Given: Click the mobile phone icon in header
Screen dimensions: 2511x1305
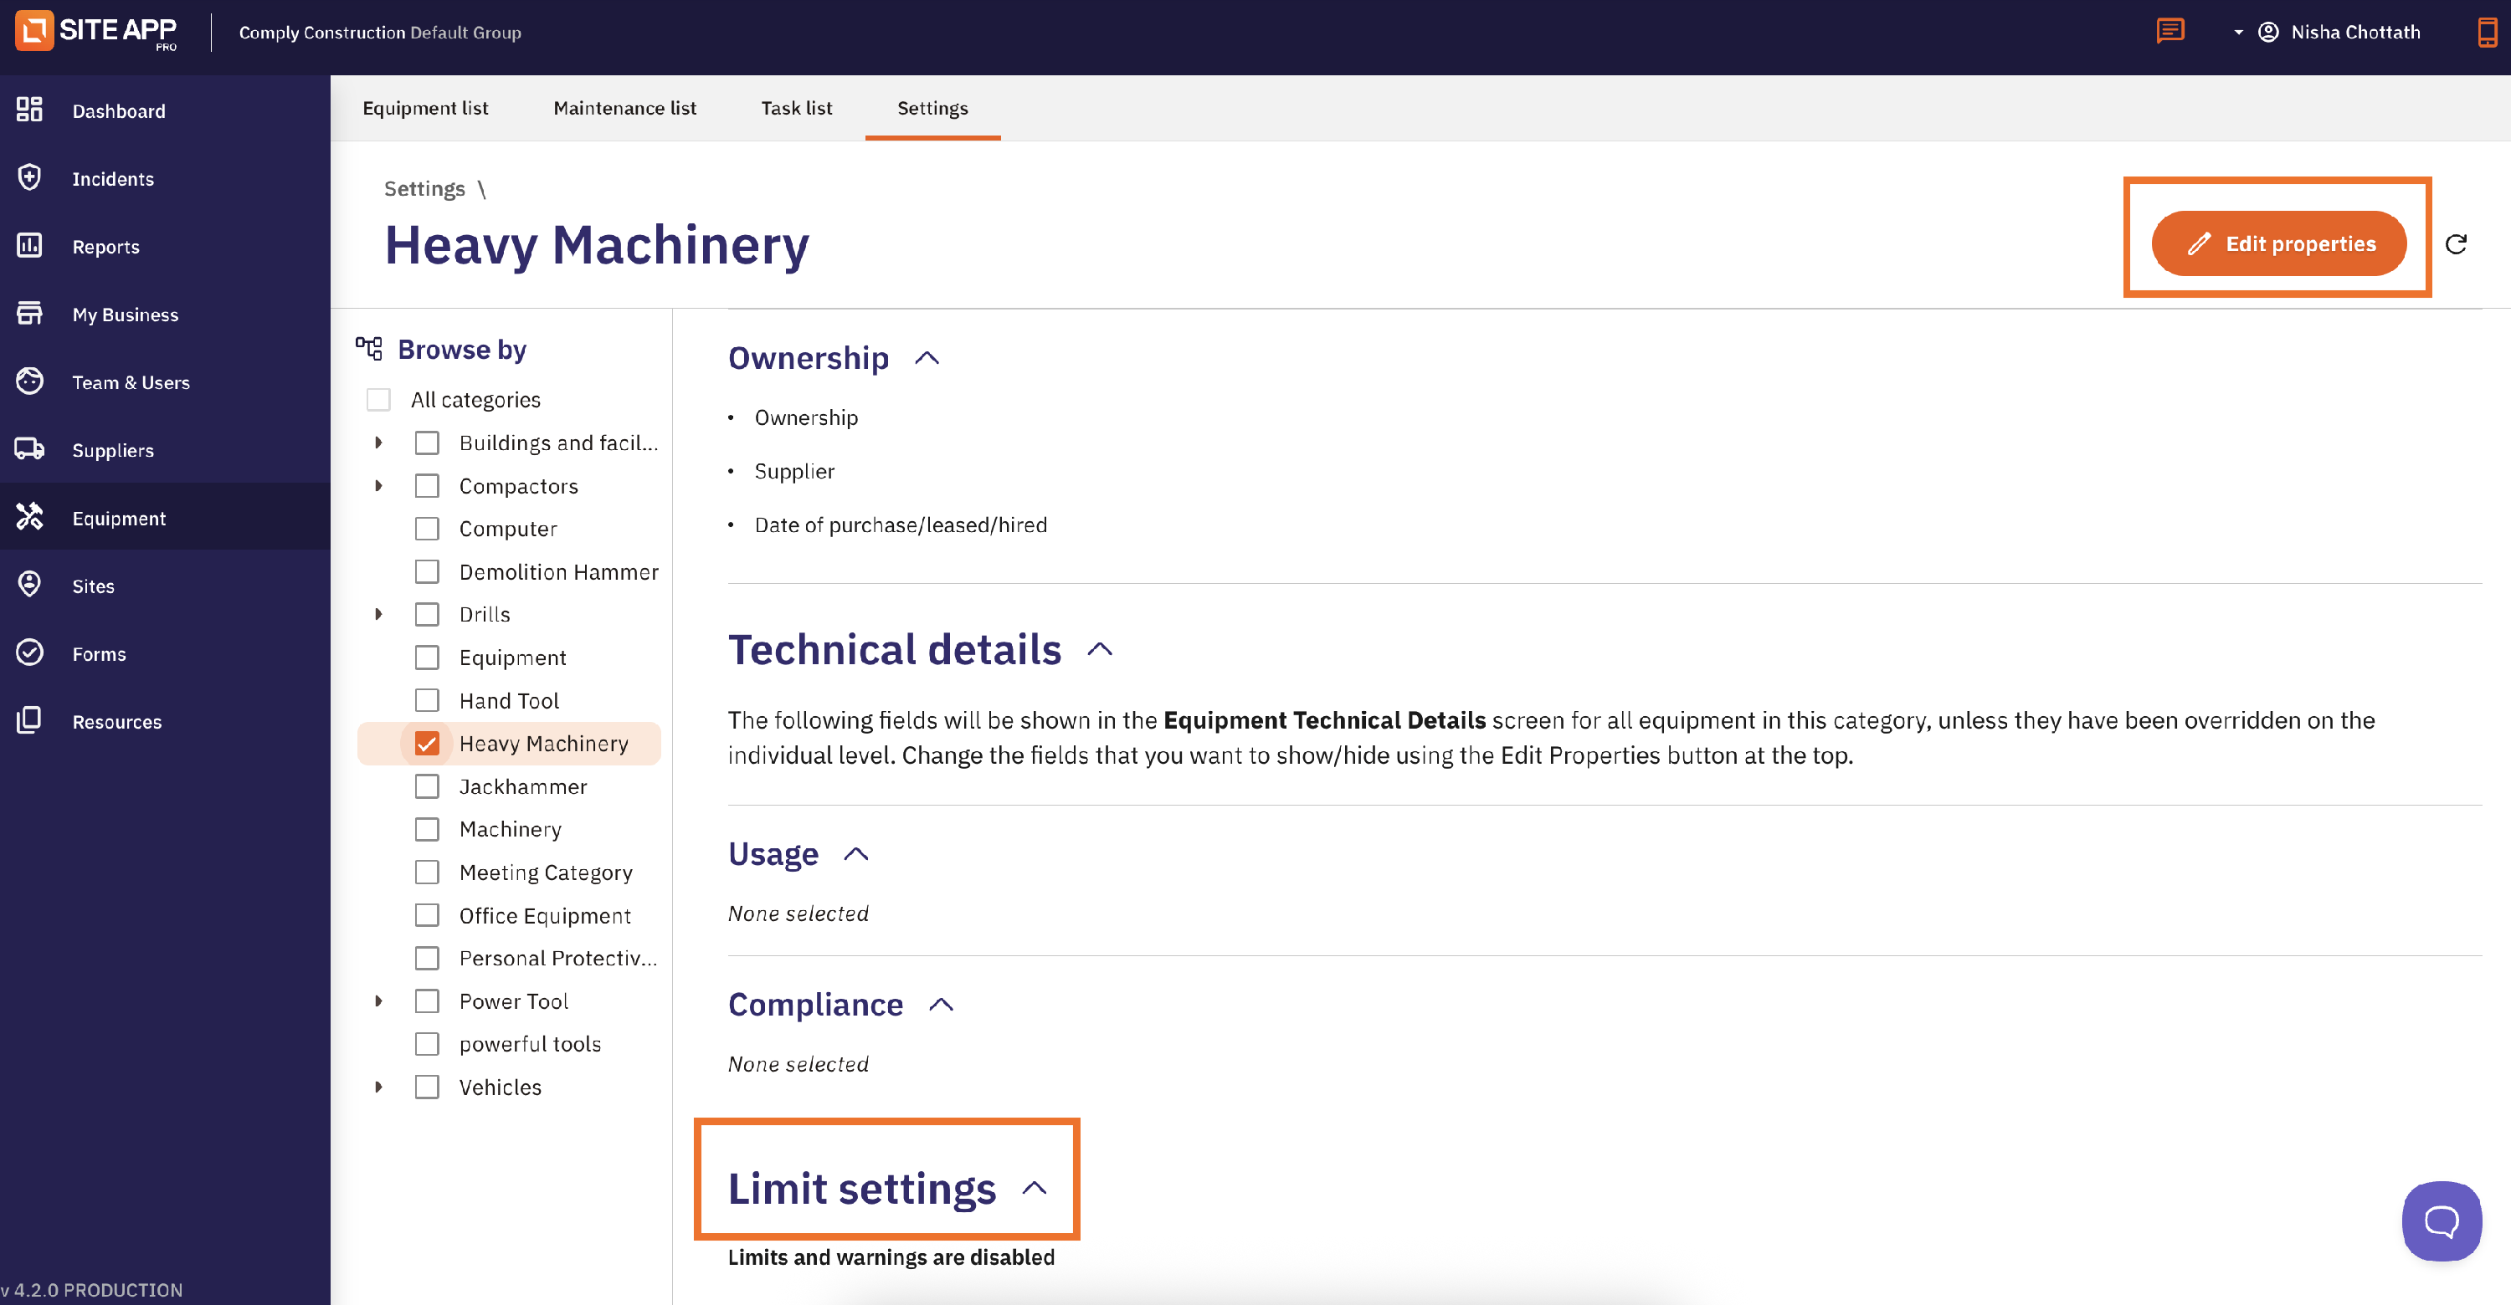Looking at the screenshot, I should coord(2487,32).
